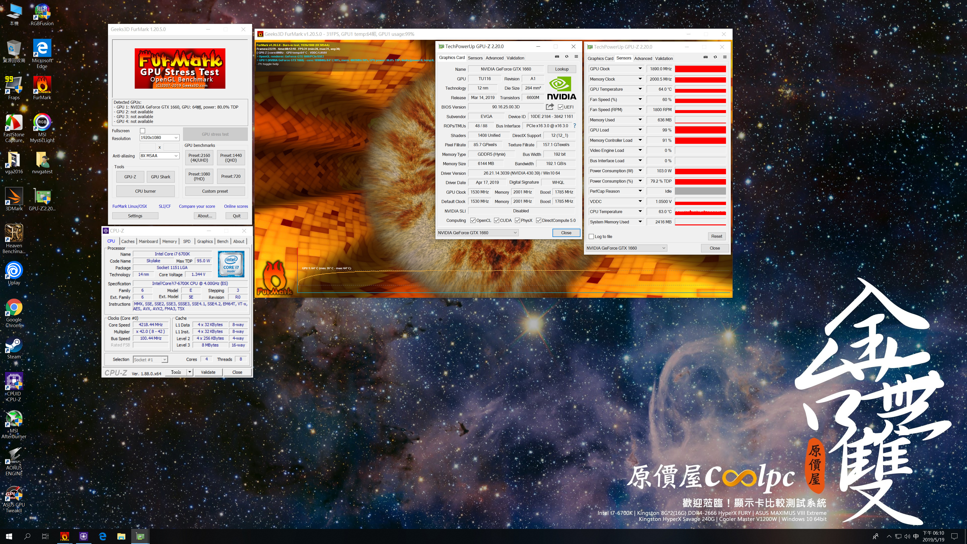Image resolution: width=967 pixels, height=544 pixels.
Task: Expand the PerfCap Reason sensor dropdown arrow
Action: (640, 191)
